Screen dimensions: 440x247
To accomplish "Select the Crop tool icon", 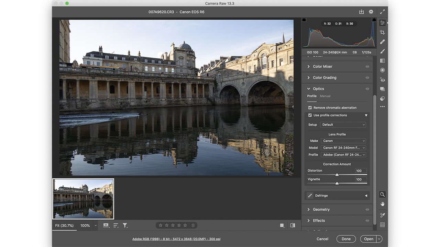I will click(x=382, y=32).
